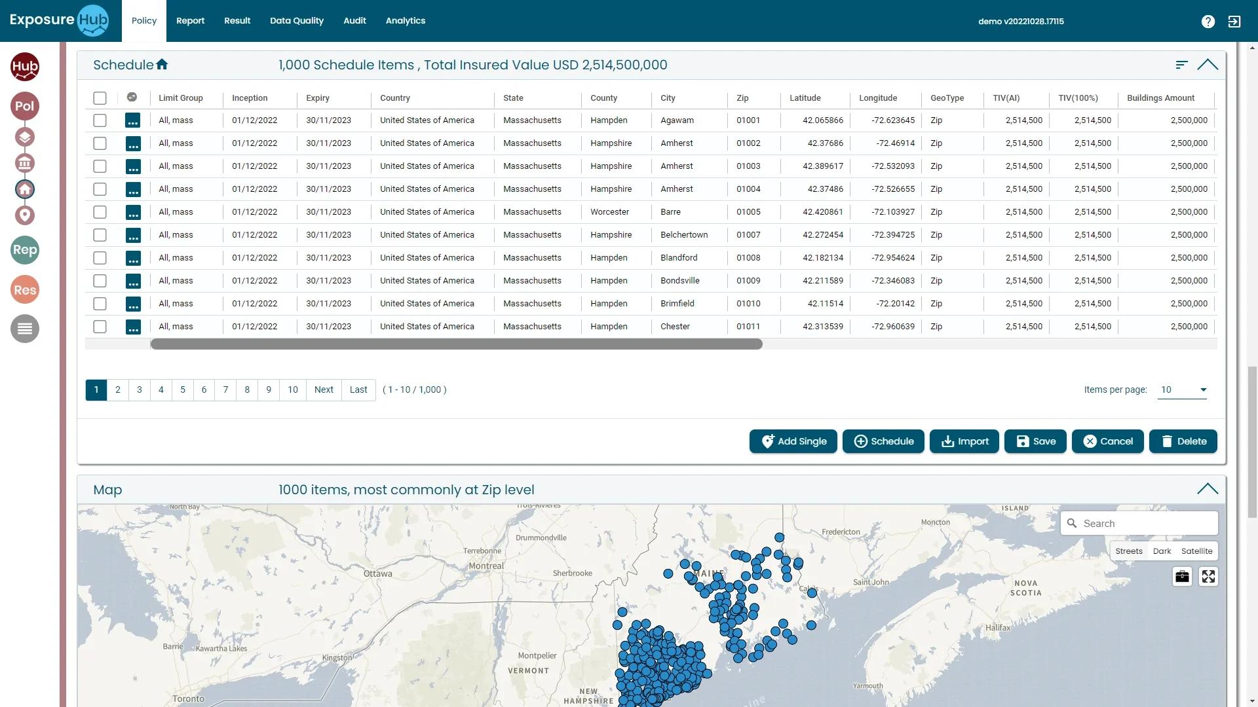The height and width of the screenshot is (707, 1258).
Task: Open the Rep sidebar section
Action: pyautogui.click(x=25, y=250)
